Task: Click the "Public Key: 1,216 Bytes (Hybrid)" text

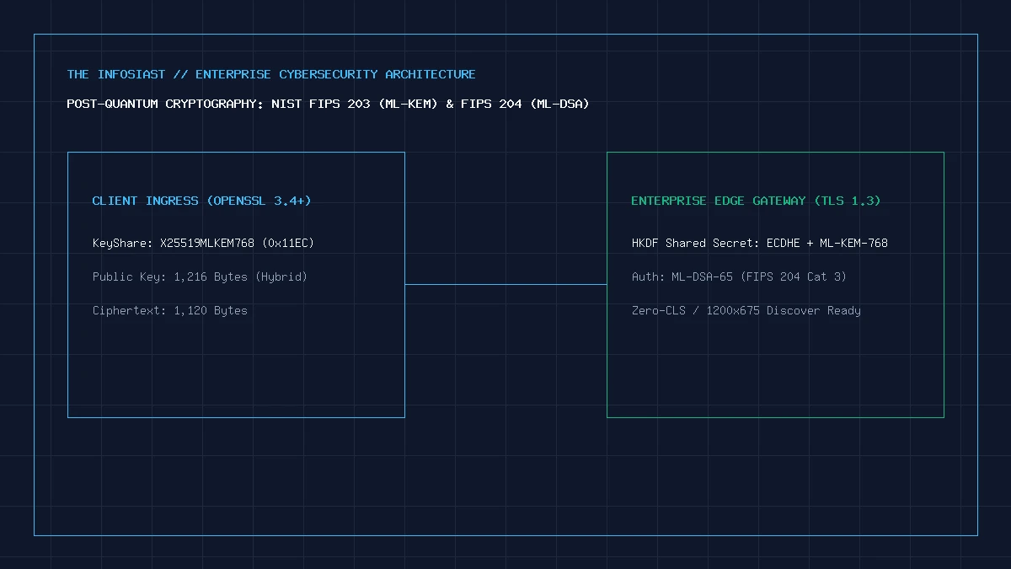Action: [200, 276]
